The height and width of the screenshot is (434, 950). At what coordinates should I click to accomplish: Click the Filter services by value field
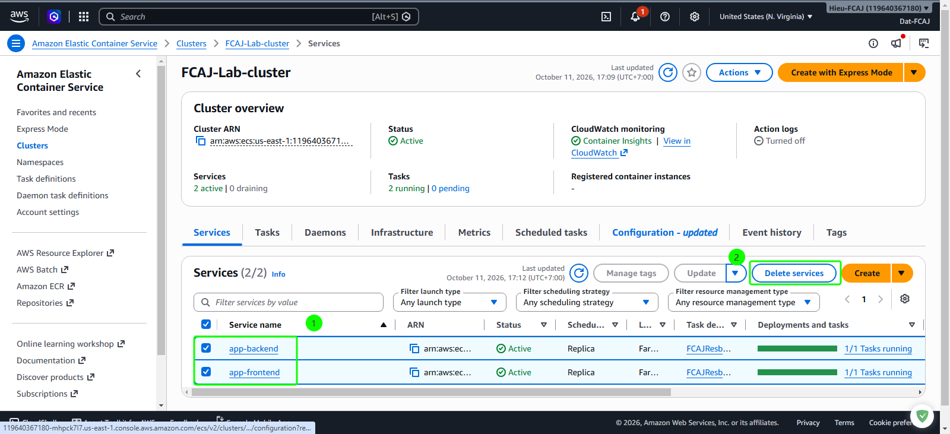point(289,302)
